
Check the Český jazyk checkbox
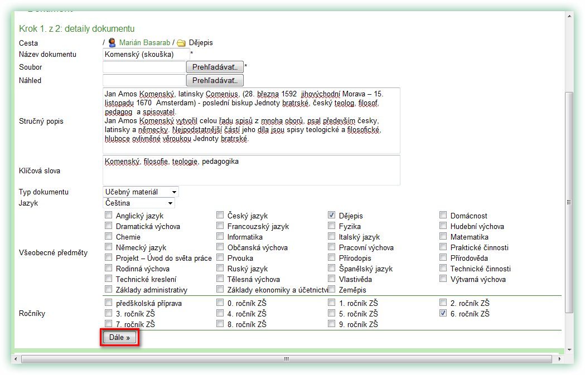220,215
